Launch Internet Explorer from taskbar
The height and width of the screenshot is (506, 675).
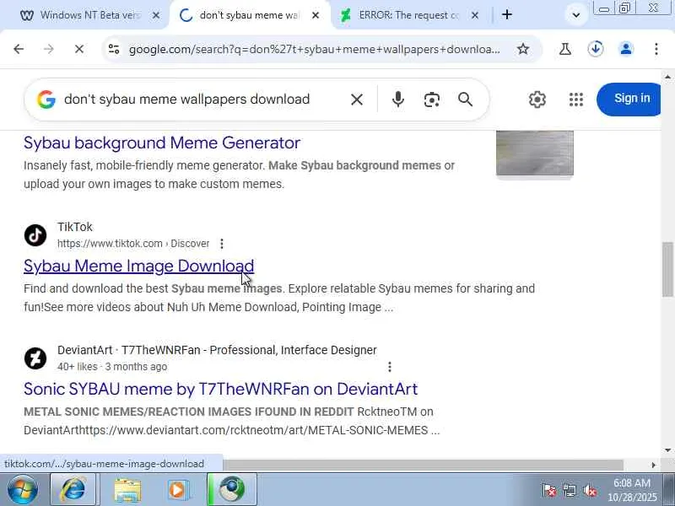tap(73, 489)
